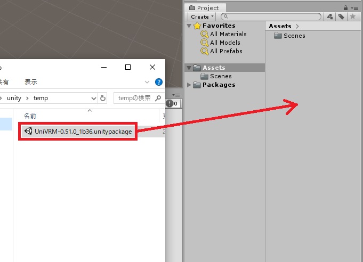Open the Create dropdown in Project panel
The width and height of the screenshot is (363, 262).
point(201,17)
